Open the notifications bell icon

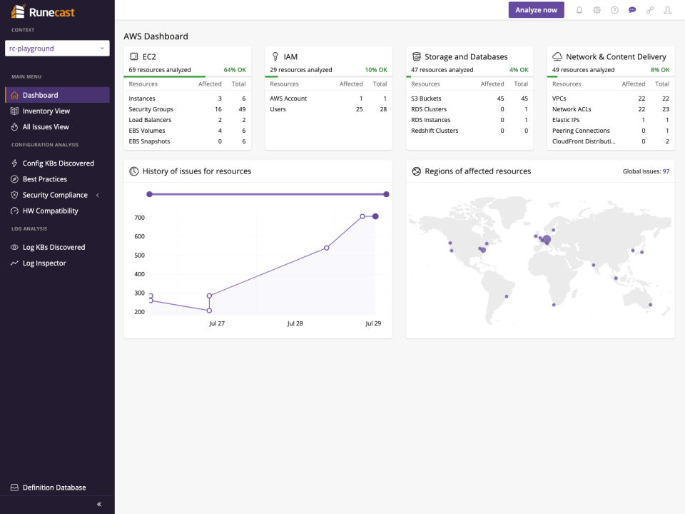(579, 11)
